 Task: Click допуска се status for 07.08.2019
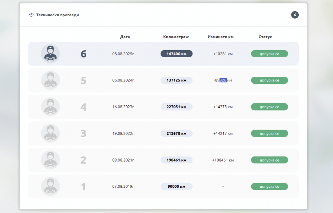269,187
